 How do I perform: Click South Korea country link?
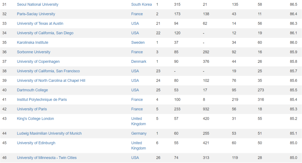[141, 4]
